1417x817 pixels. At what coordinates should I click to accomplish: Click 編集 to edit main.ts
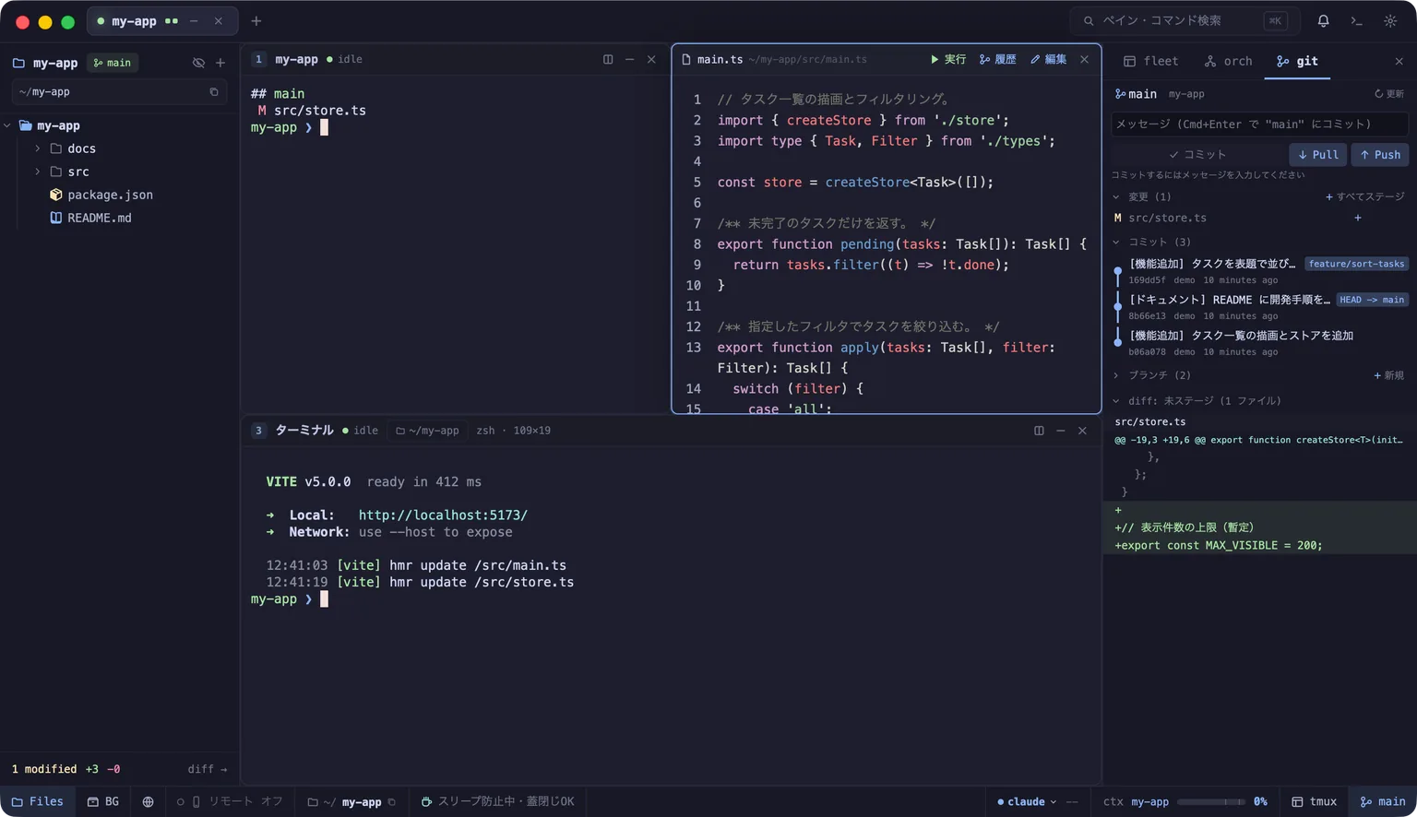(1048, 59)
